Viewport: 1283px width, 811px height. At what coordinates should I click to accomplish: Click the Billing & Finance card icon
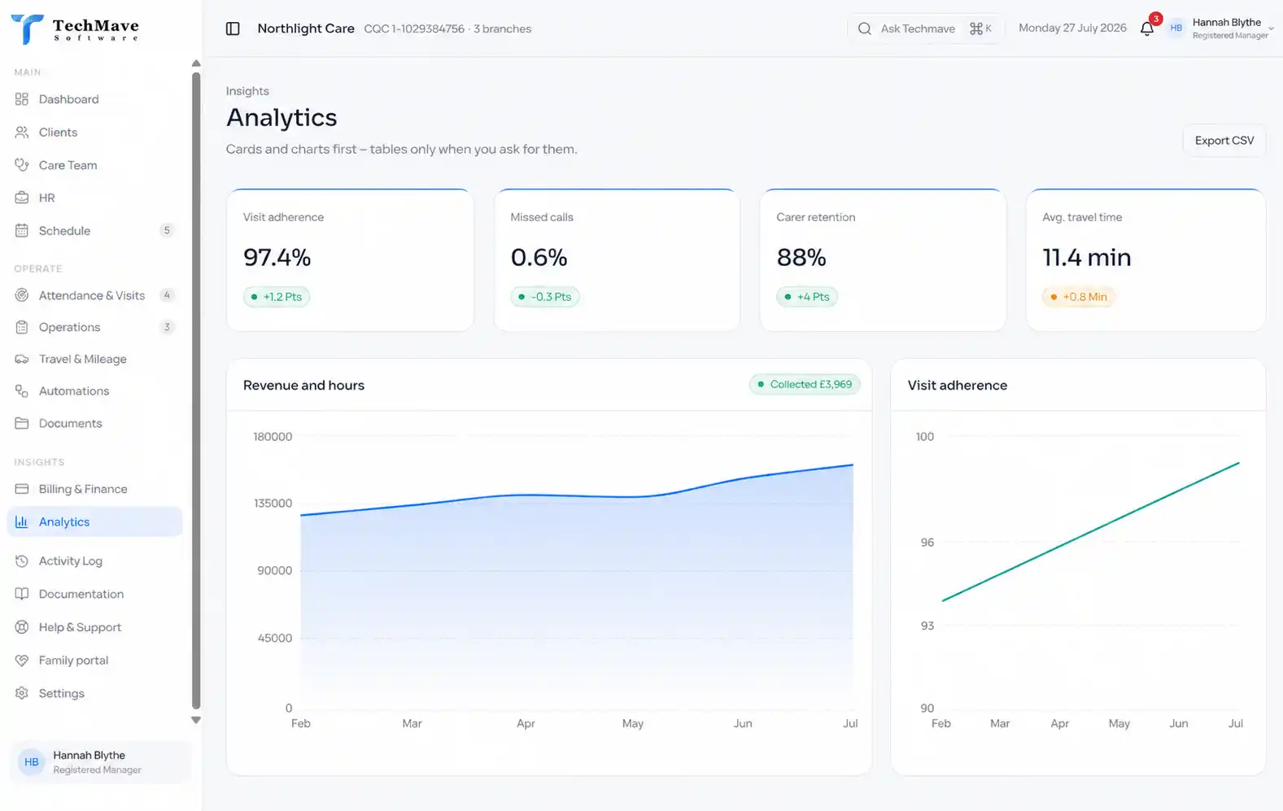tap(22, 489)
